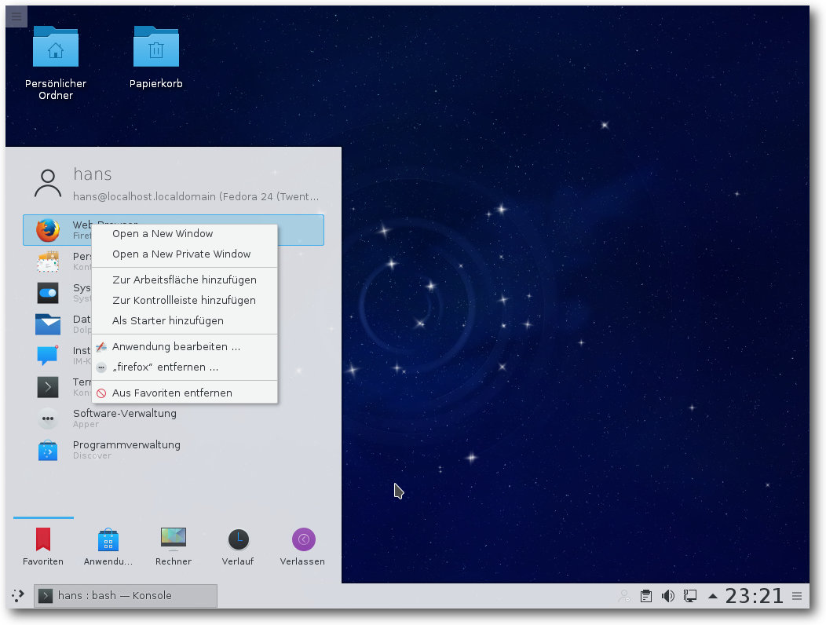Choose Als Starter hinzufügen
This screenshot has width=826, height=625.
click(185, 321)
